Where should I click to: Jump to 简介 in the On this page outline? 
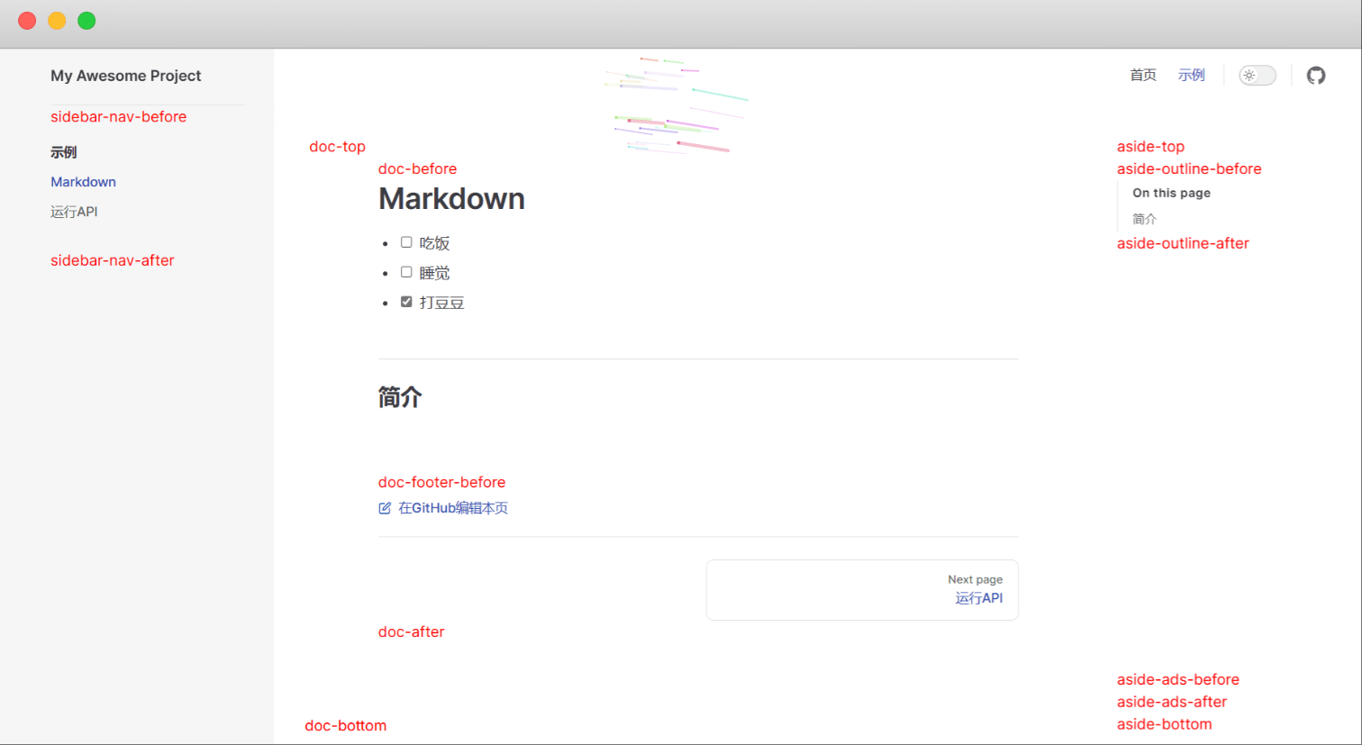tap(1144, 219)
